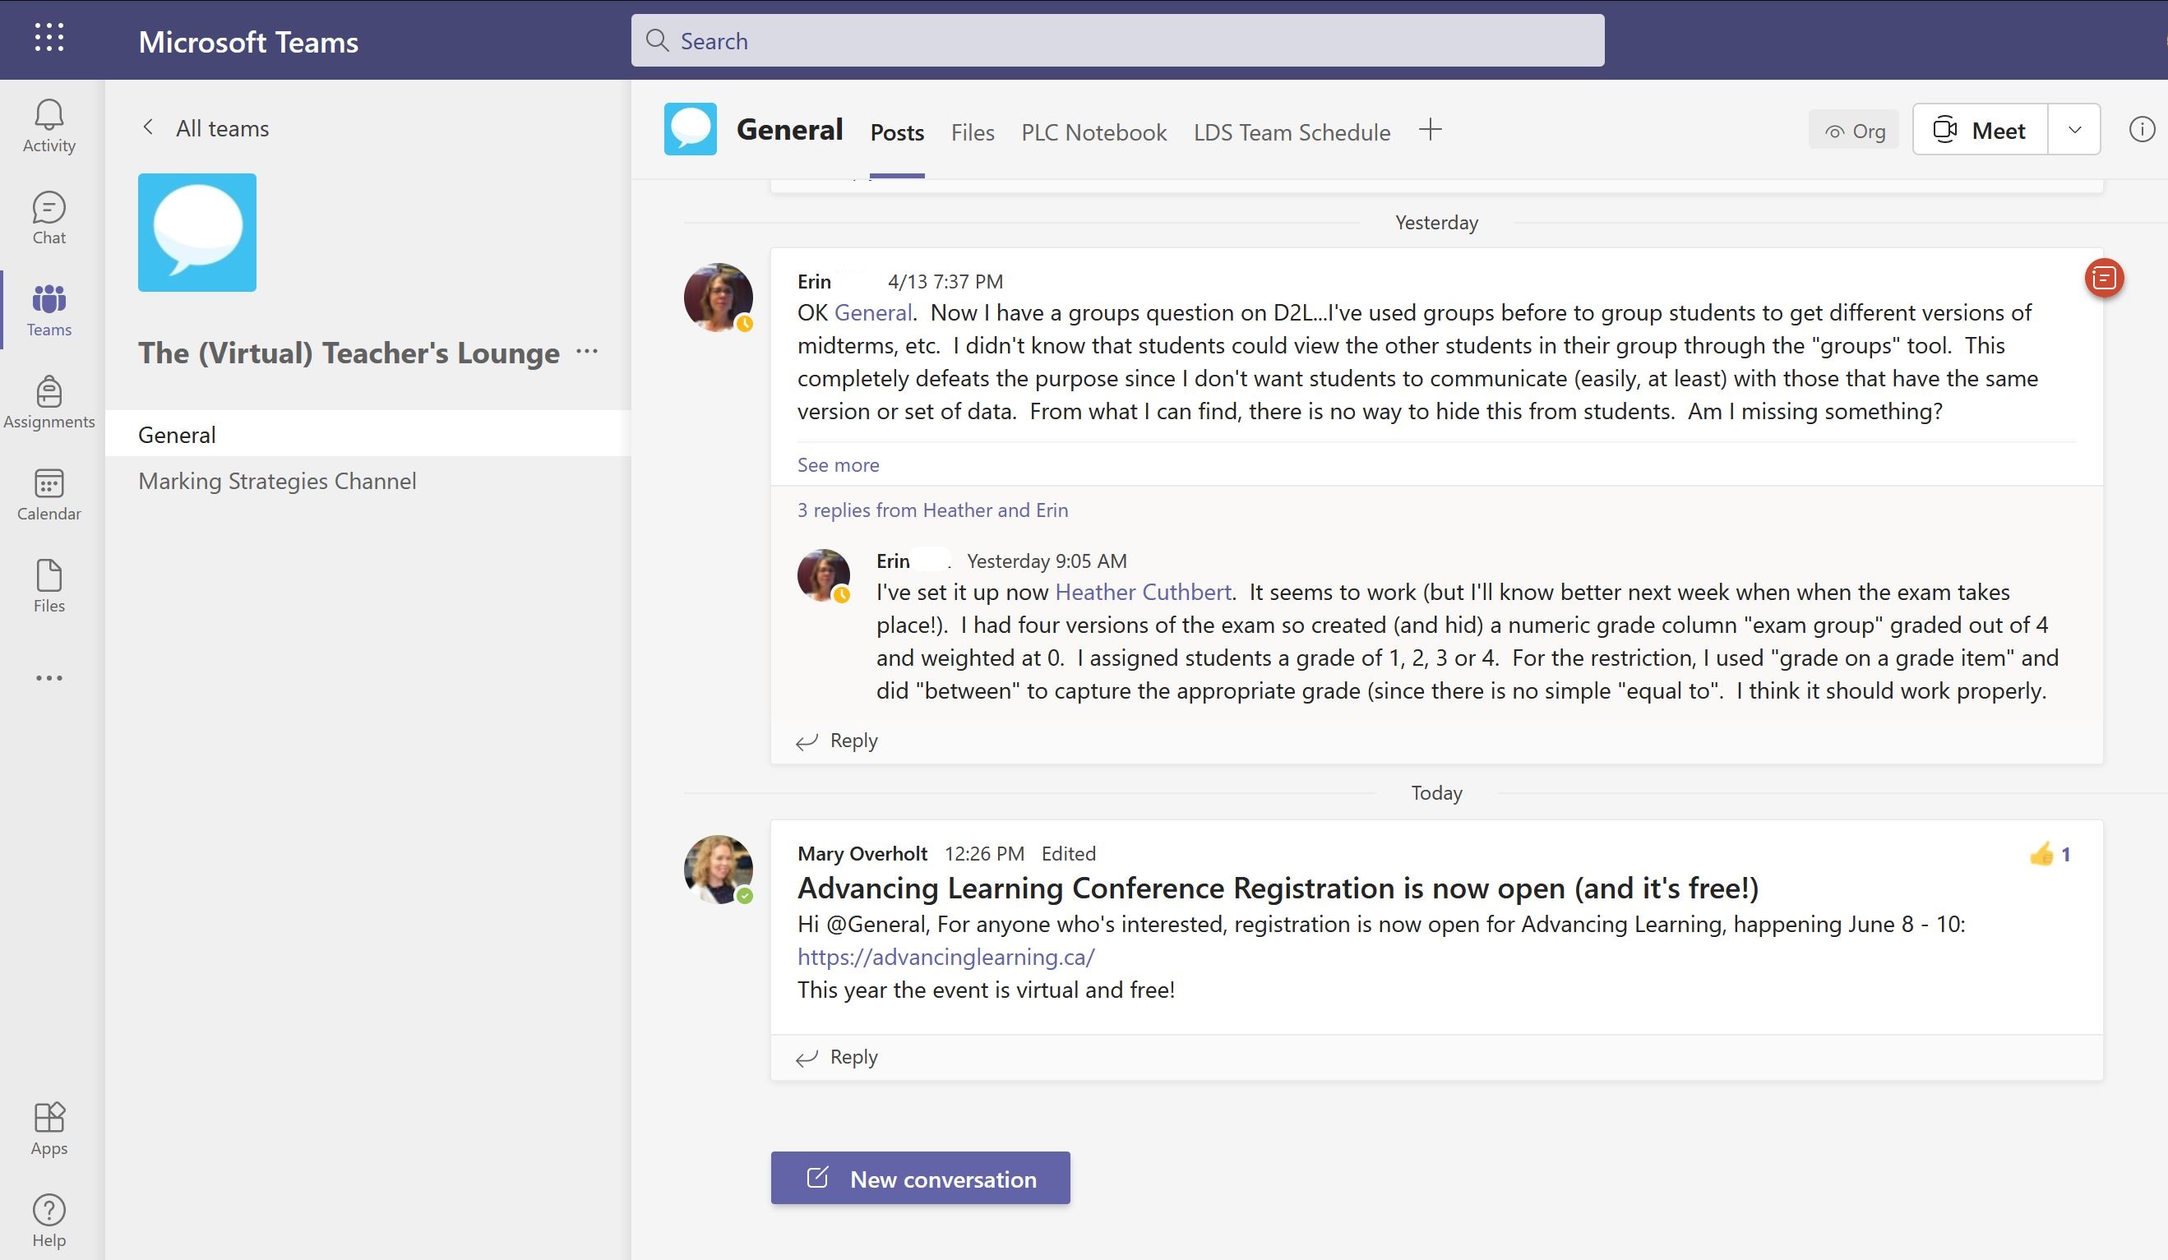Expand Meet options dropdown arrow
The height and width of the screenshot is (1260, 2168).
tap(2074, 130)
